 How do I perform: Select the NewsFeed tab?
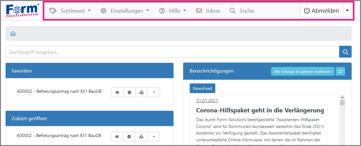click(202, 88)
